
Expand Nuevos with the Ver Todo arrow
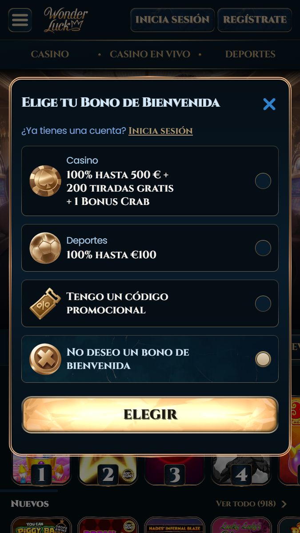pyautogui.click(x=284, y=504)
